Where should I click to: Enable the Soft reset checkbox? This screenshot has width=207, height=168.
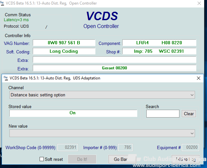42,159
